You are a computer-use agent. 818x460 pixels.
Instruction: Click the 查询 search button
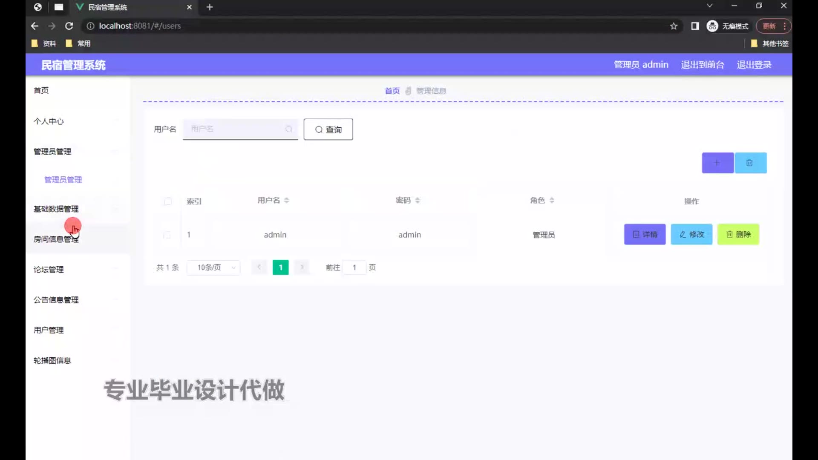328,129
